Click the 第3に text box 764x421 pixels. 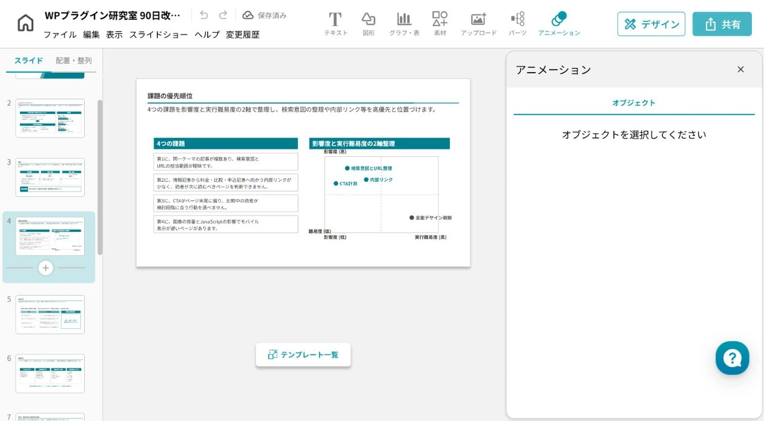coord(226,204)
